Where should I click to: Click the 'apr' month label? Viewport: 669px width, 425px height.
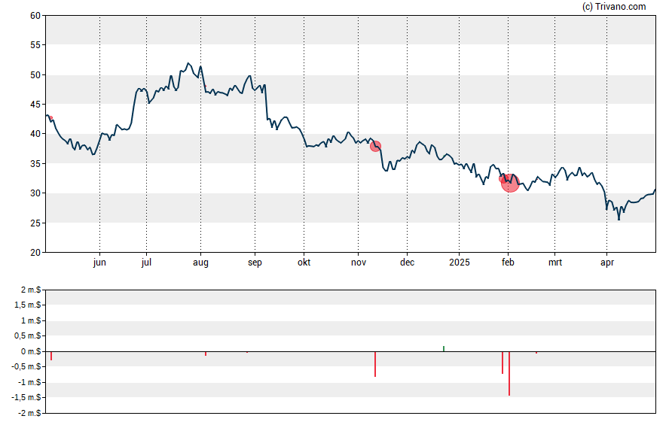[607, 263]
